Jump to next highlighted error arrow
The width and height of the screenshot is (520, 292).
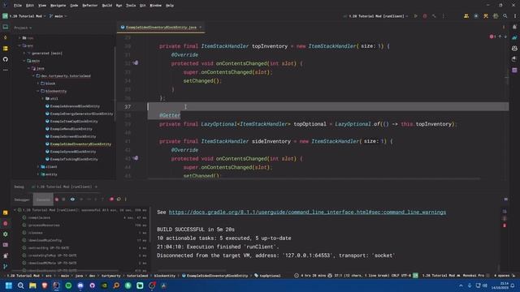pos(505,36)
